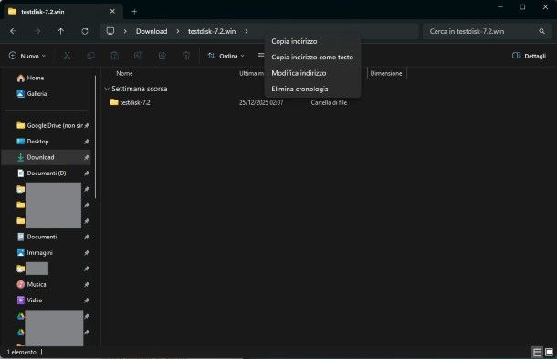The width and height of the screenshot is (557, 359).
Task: Sort by the Dimensione column header
Action: [x=386, y=73]
